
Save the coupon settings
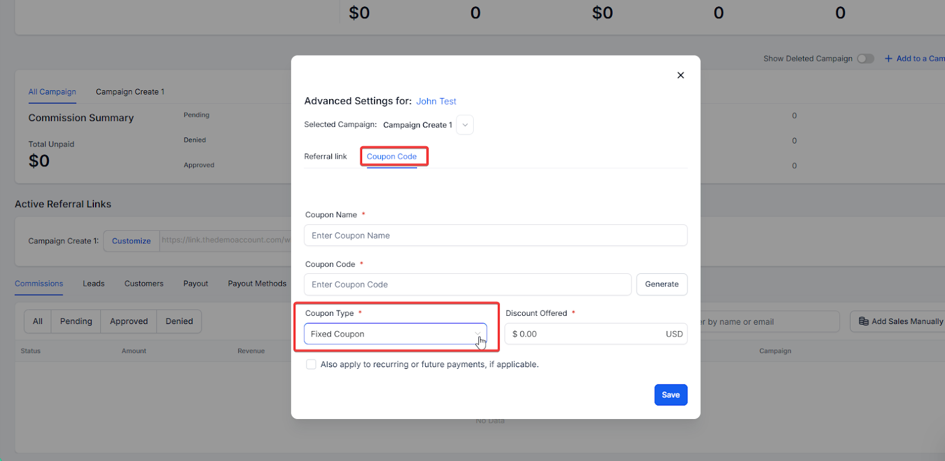pyautogui.click(x=670, y=395)
